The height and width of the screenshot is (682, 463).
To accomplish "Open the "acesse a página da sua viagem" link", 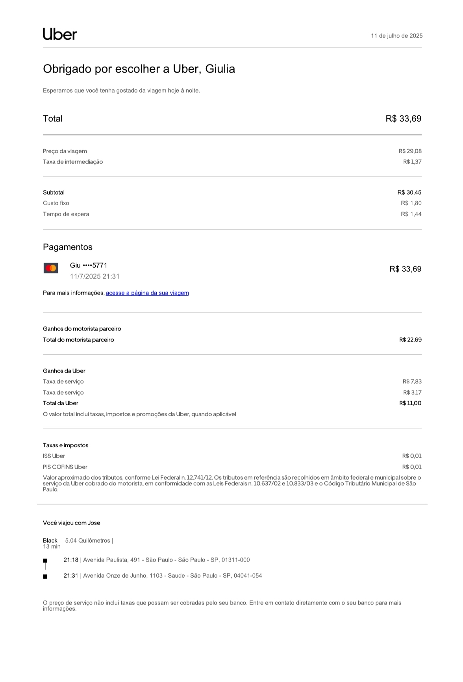I will pos(147,293).
